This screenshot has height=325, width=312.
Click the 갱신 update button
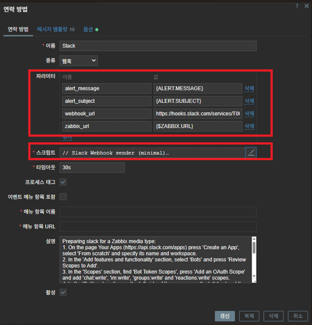click(224, 316)
